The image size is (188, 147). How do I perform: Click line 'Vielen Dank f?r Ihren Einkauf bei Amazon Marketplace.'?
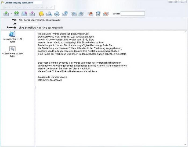(68, 71)
